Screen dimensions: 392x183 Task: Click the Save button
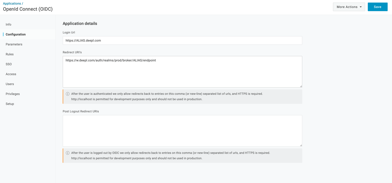378,7
